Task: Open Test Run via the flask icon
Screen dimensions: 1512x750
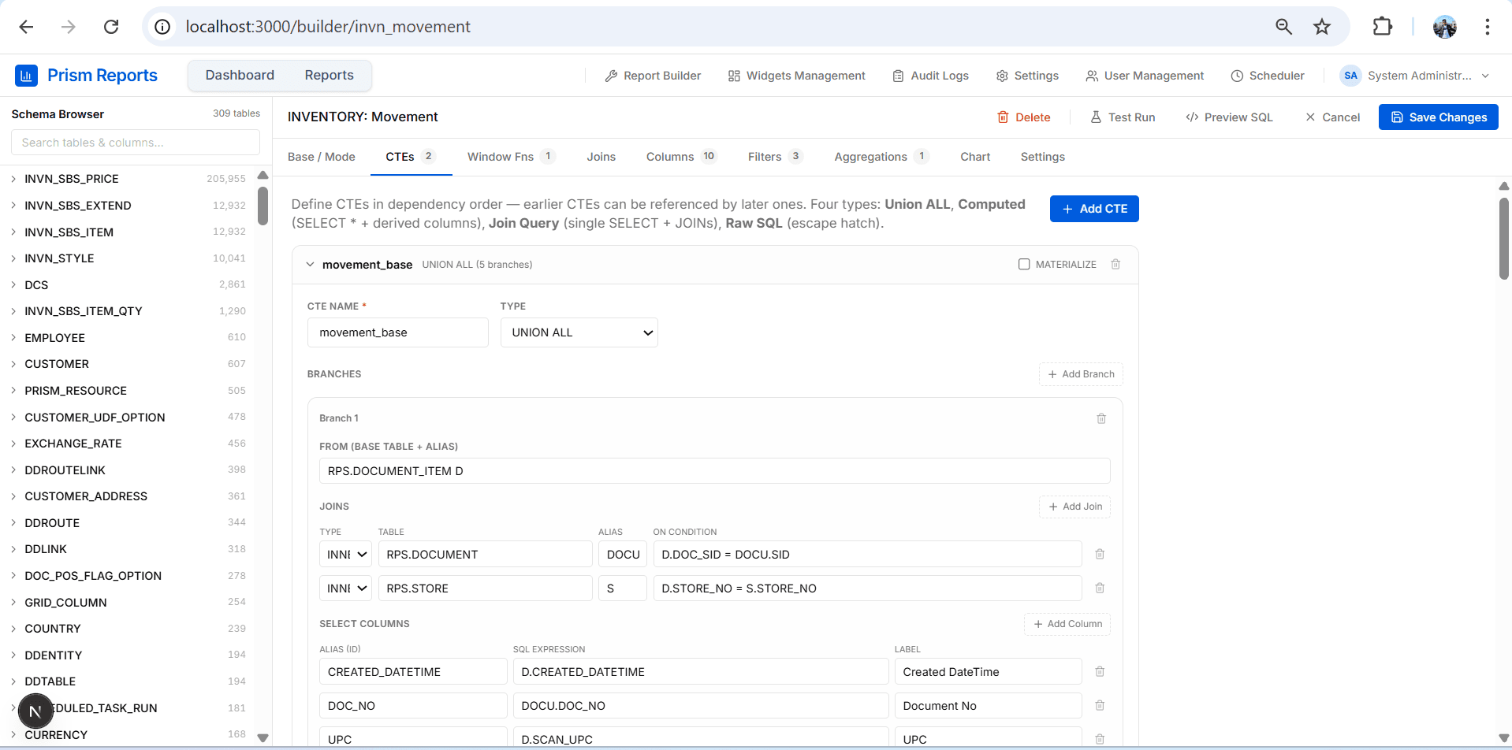Action: pos(1097,117)
